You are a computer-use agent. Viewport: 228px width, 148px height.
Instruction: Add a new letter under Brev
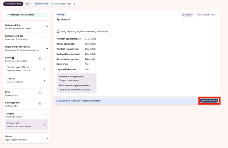point(40,93)
